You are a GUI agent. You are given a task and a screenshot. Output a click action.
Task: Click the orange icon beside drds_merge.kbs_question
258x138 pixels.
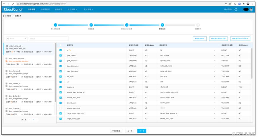click(x=7, y=61)
